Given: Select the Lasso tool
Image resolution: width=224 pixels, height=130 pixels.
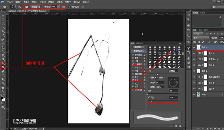Looking at the screenshot, I should pos(3,23).
